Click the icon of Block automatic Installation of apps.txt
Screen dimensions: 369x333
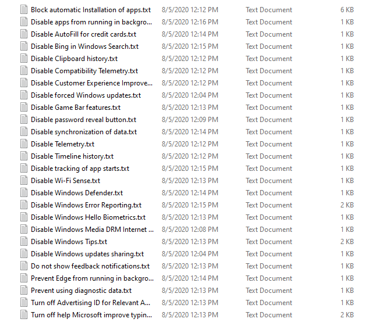point(24,10)
